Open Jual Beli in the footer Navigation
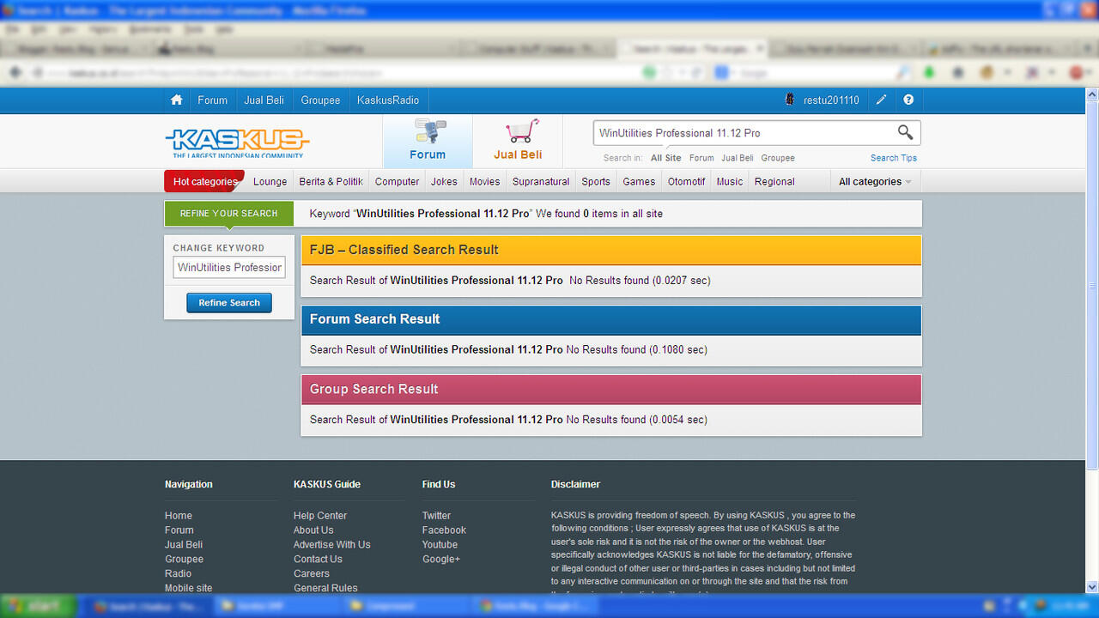 click(184, 545)
